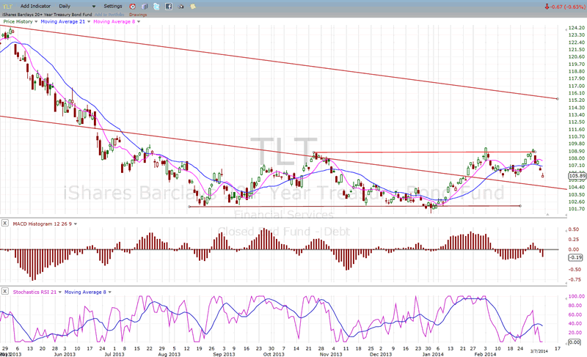Close the Stochastics RSI panel
The image size is (587, 357).
coord(5,292)
